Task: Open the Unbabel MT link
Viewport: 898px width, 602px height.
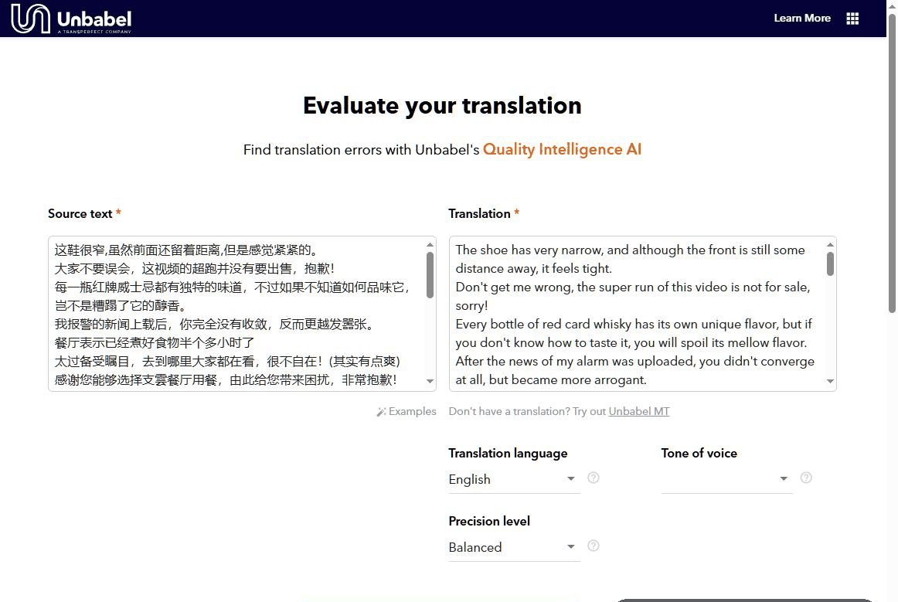Action: tap(638, 411)
